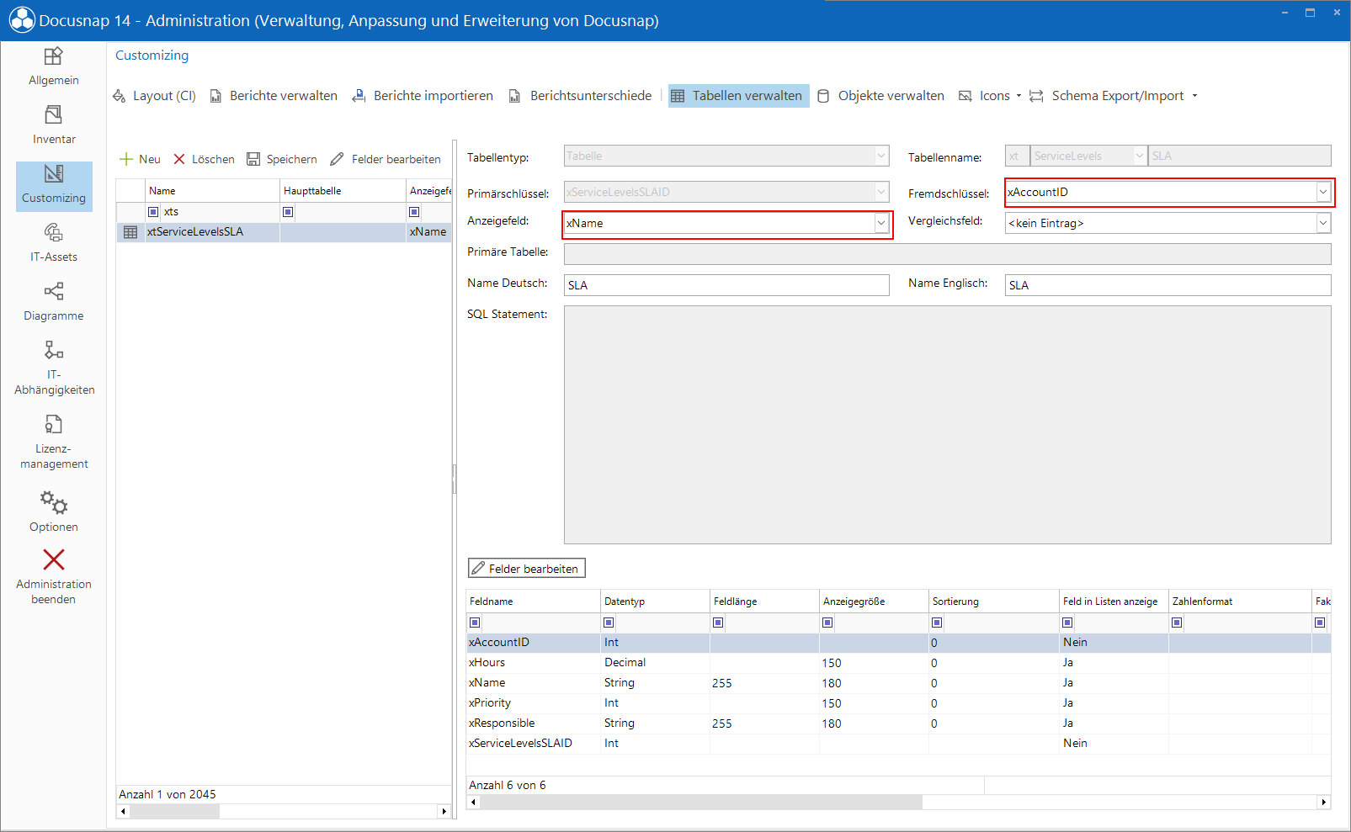
Task: Click the field grid horizontal scrollbar
Action: point(700,803)
